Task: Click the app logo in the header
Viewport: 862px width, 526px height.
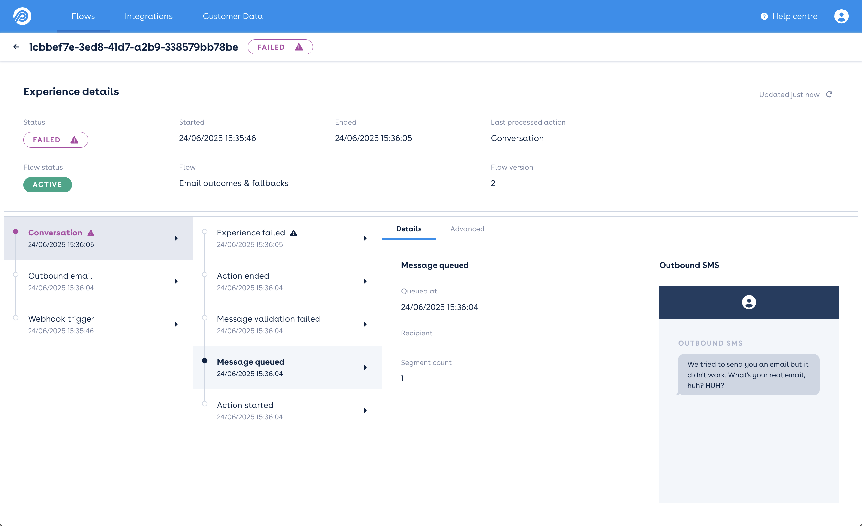Action: coord(22,16)
